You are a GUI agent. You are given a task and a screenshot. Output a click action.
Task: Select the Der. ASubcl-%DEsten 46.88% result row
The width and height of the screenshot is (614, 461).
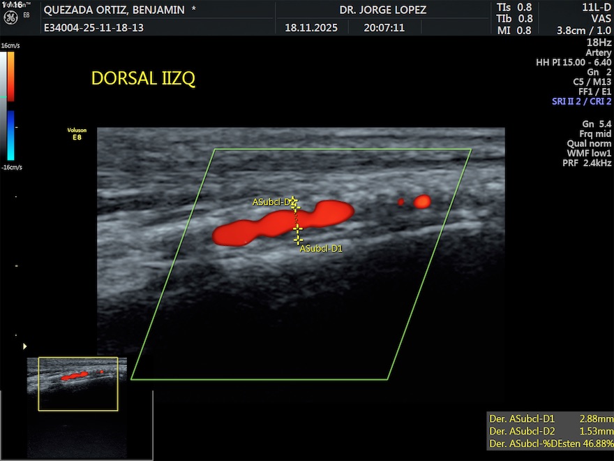[x=551, y=444]
